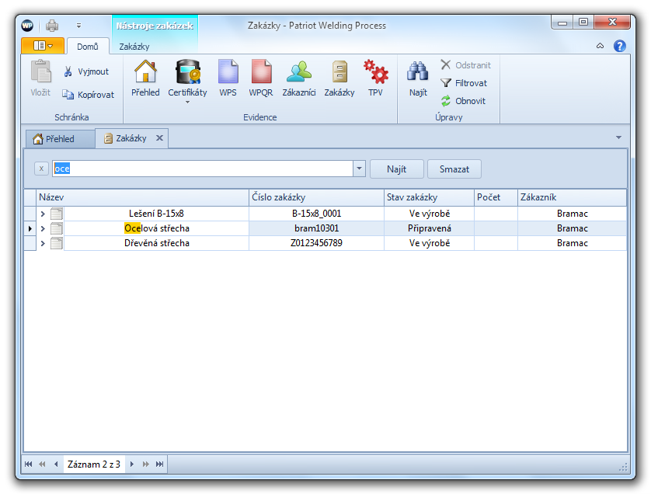Click document icon of Dřevěná střecha row
Image resolution: width=651 pixels, height=494 pixels.
click(57, 243)
